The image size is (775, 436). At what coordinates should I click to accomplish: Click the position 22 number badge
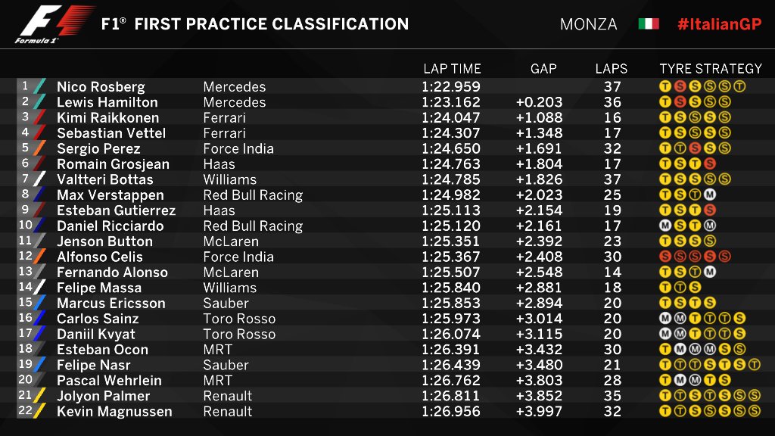(x=24, y=411)
